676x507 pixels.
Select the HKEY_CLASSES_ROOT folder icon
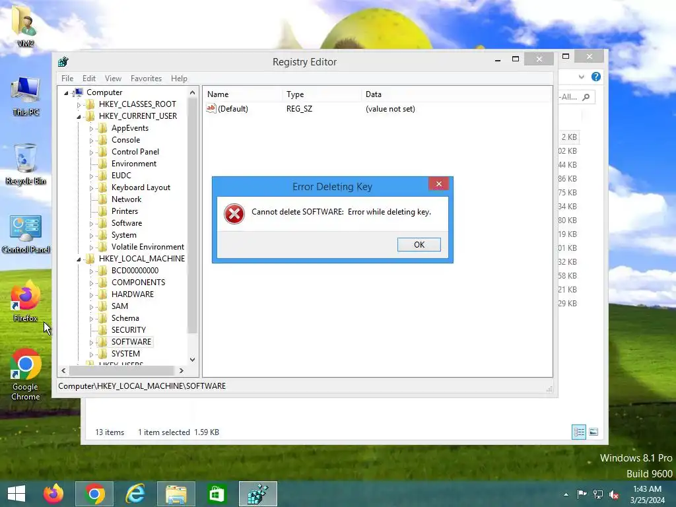[90, 104]
